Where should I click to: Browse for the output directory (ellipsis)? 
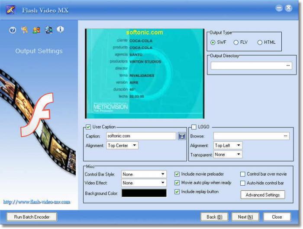click(288, 65)
